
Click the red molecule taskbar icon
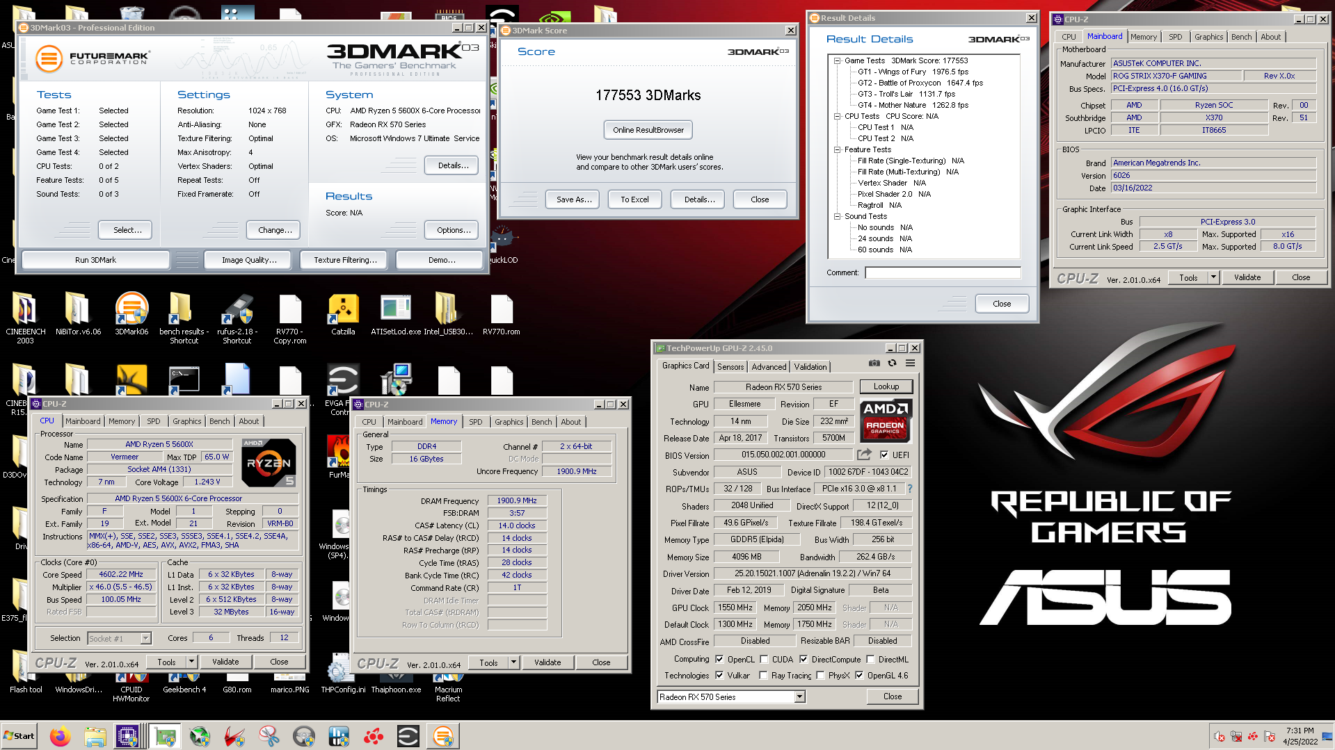[374, 736]
